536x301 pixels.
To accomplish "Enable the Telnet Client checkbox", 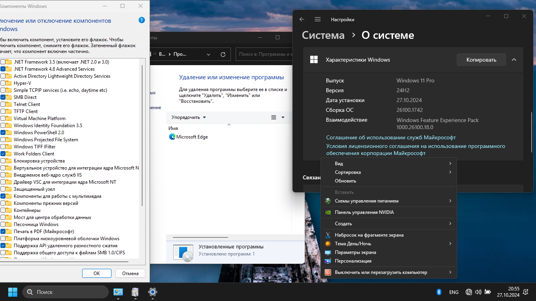I will (x=3, y=104).
